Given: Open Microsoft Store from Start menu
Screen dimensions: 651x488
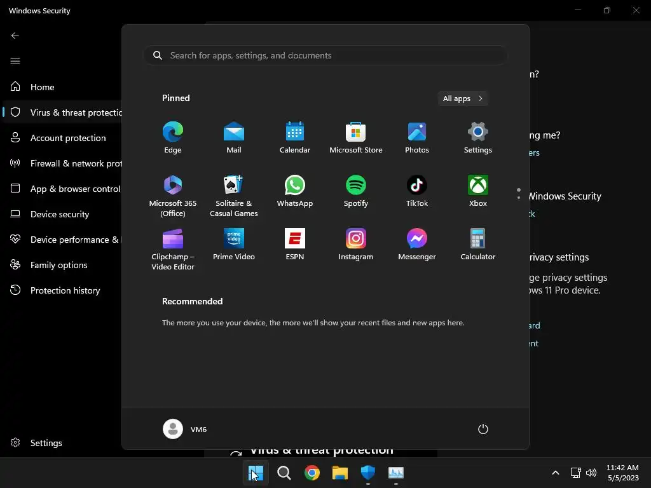Looking at the screenshot, I should (356, 137).
